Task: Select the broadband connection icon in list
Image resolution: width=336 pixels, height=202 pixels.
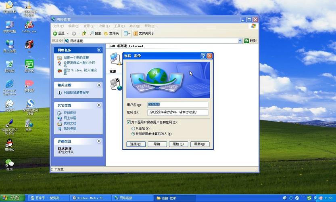Action: point(116,84)
